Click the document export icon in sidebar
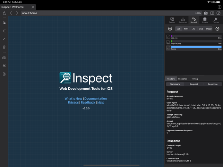Viewport: 223px width, 167px height. [4, 74]
